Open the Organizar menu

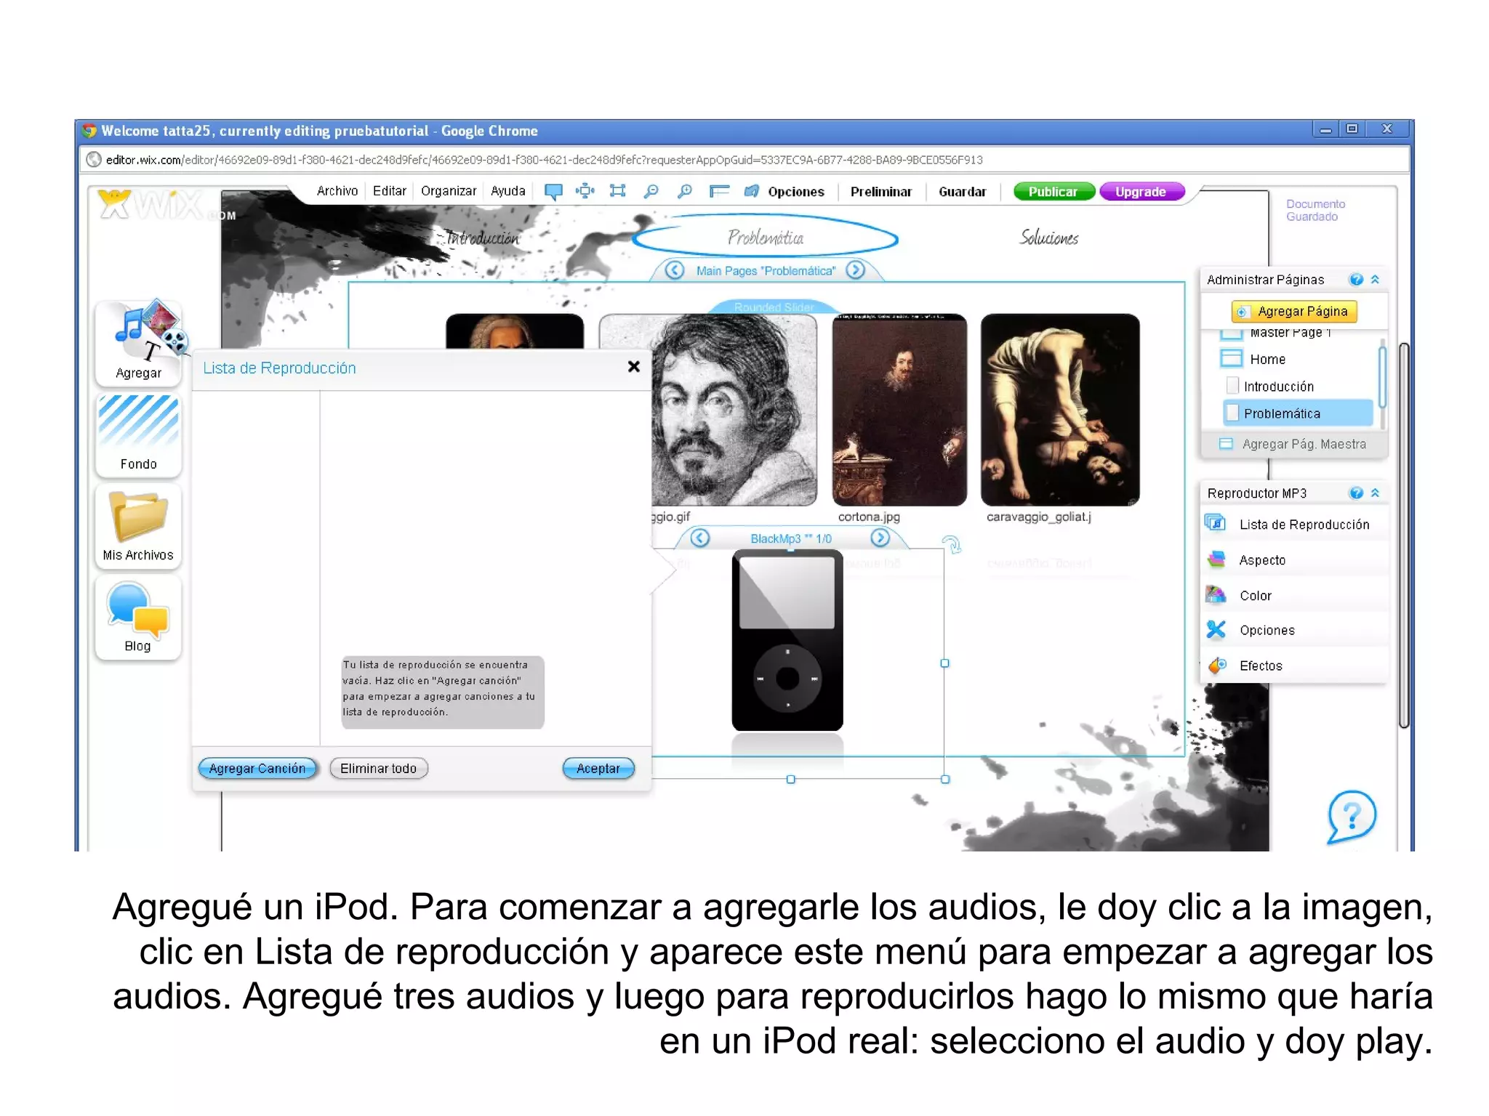[x=449, y=191]
